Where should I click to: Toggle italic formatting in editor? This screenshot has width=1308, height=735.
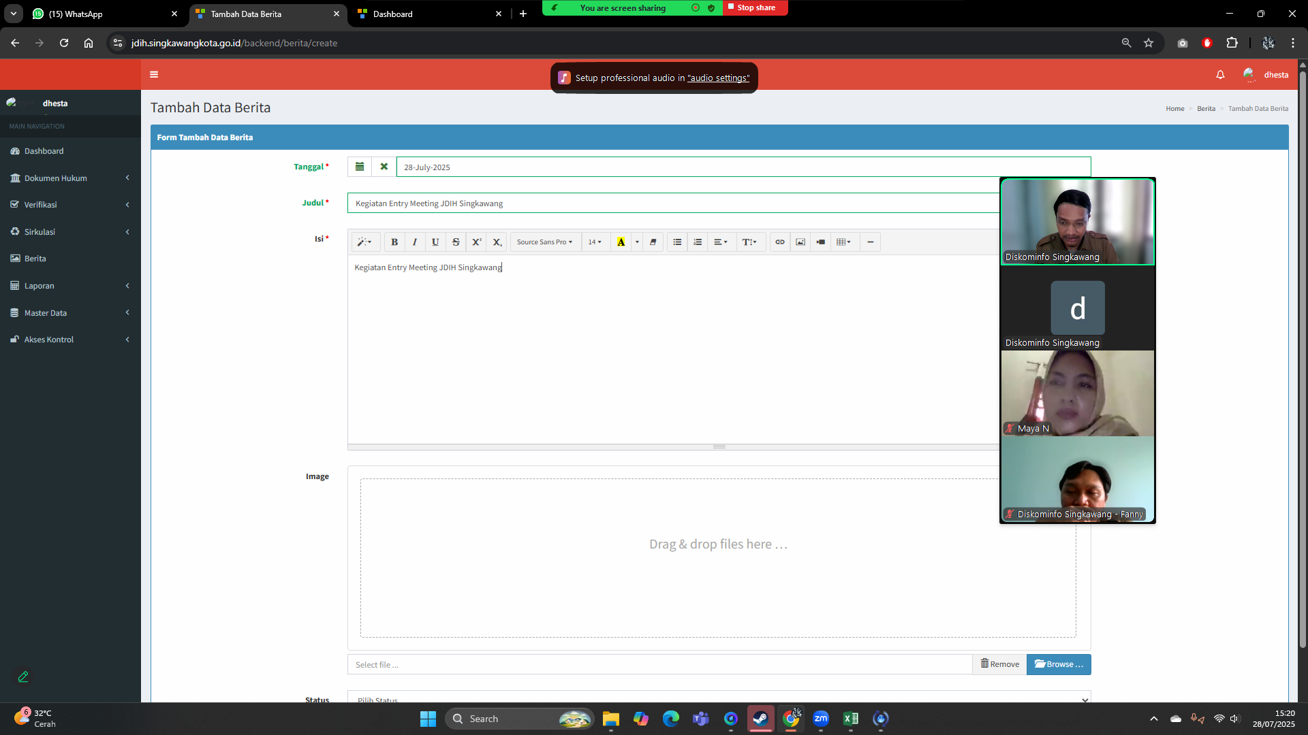pyautogui.click(x=415, y=242)
